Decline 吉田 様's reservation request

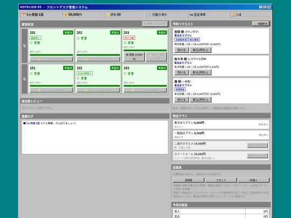coord(200,50)
